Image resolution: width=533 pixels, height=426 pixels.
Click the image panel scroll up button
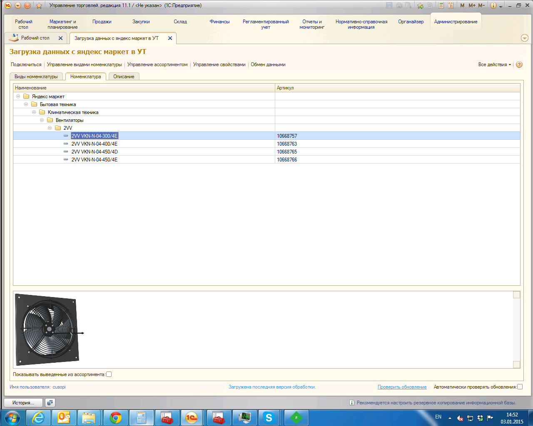pyautogui.click(x=516, y=295)
